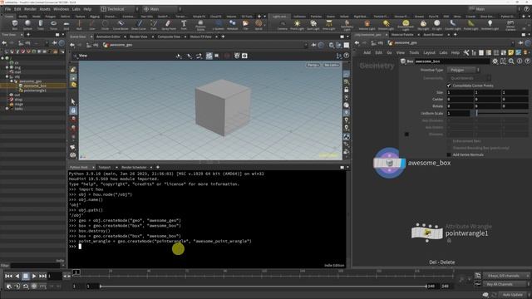Select the awesome_box node in network
The height and width of the screenshot is (299, 532).
tap(390, 164)
